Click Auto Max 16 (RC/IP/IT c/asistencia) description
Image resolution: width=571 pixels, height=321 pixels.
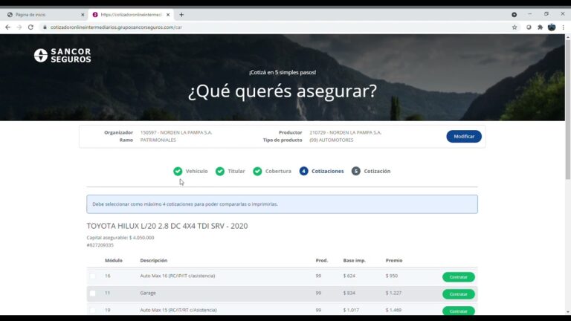(178, 276)
